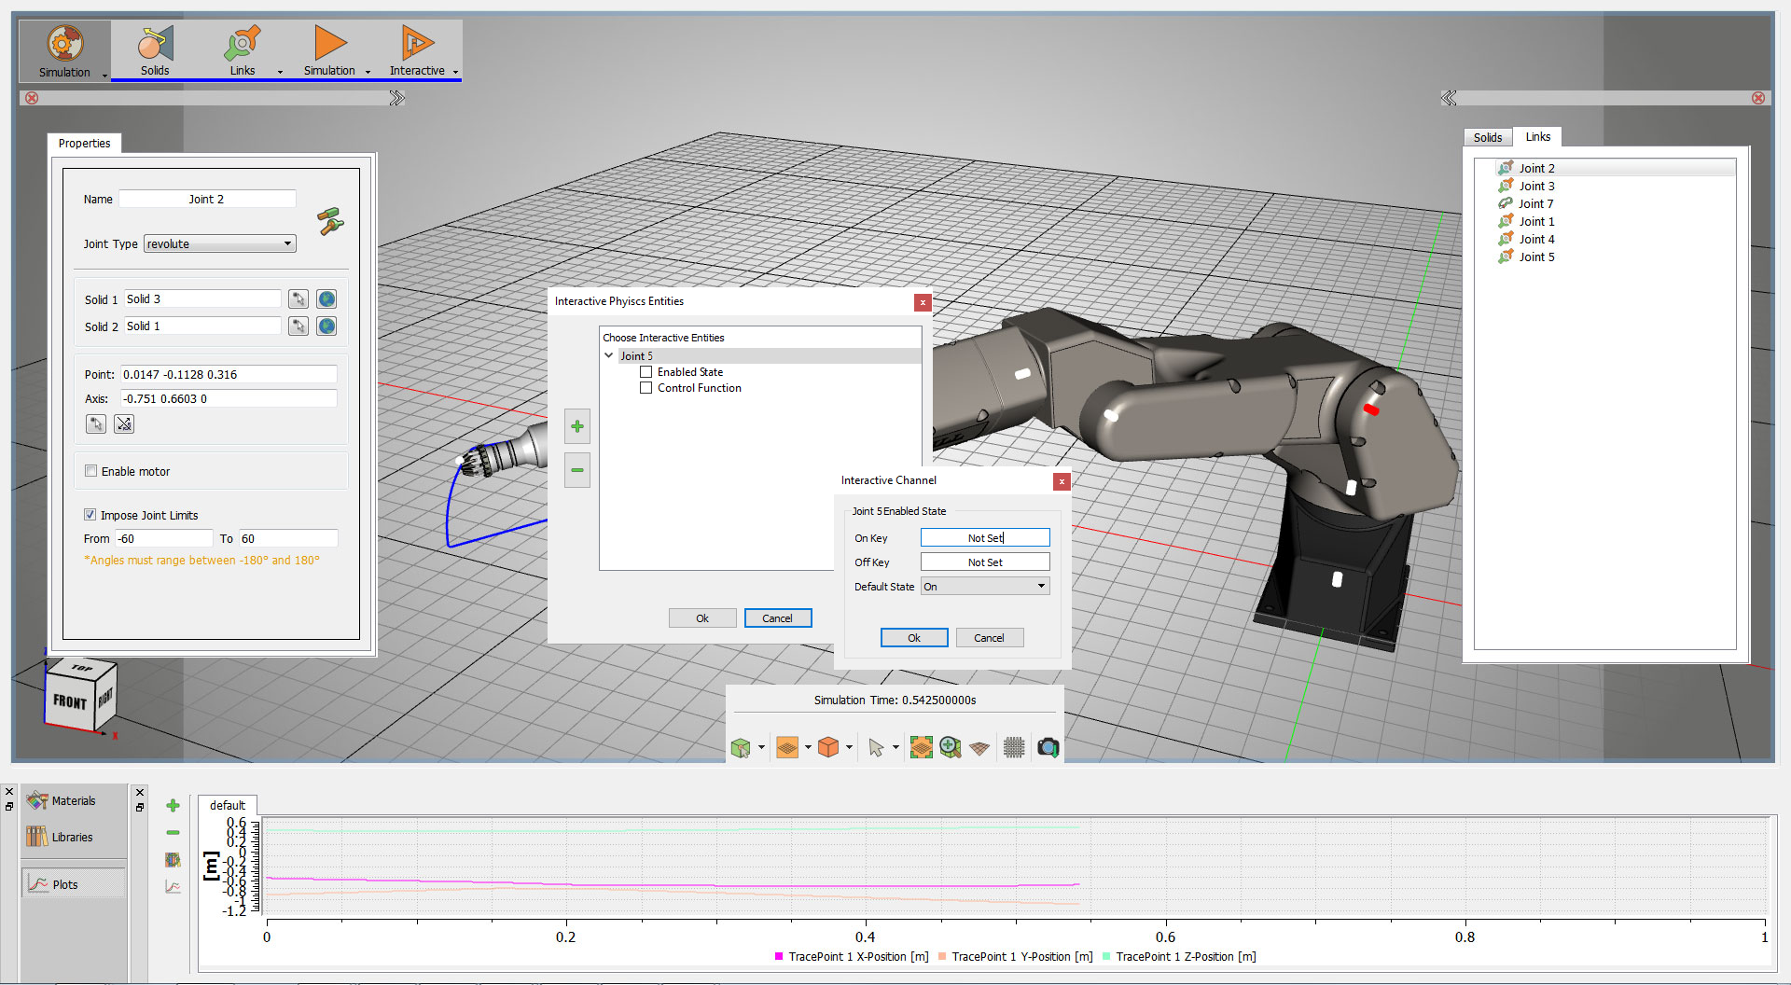
Task: Collapse Joint 5 tree node
Action: (x=609, y=355)
